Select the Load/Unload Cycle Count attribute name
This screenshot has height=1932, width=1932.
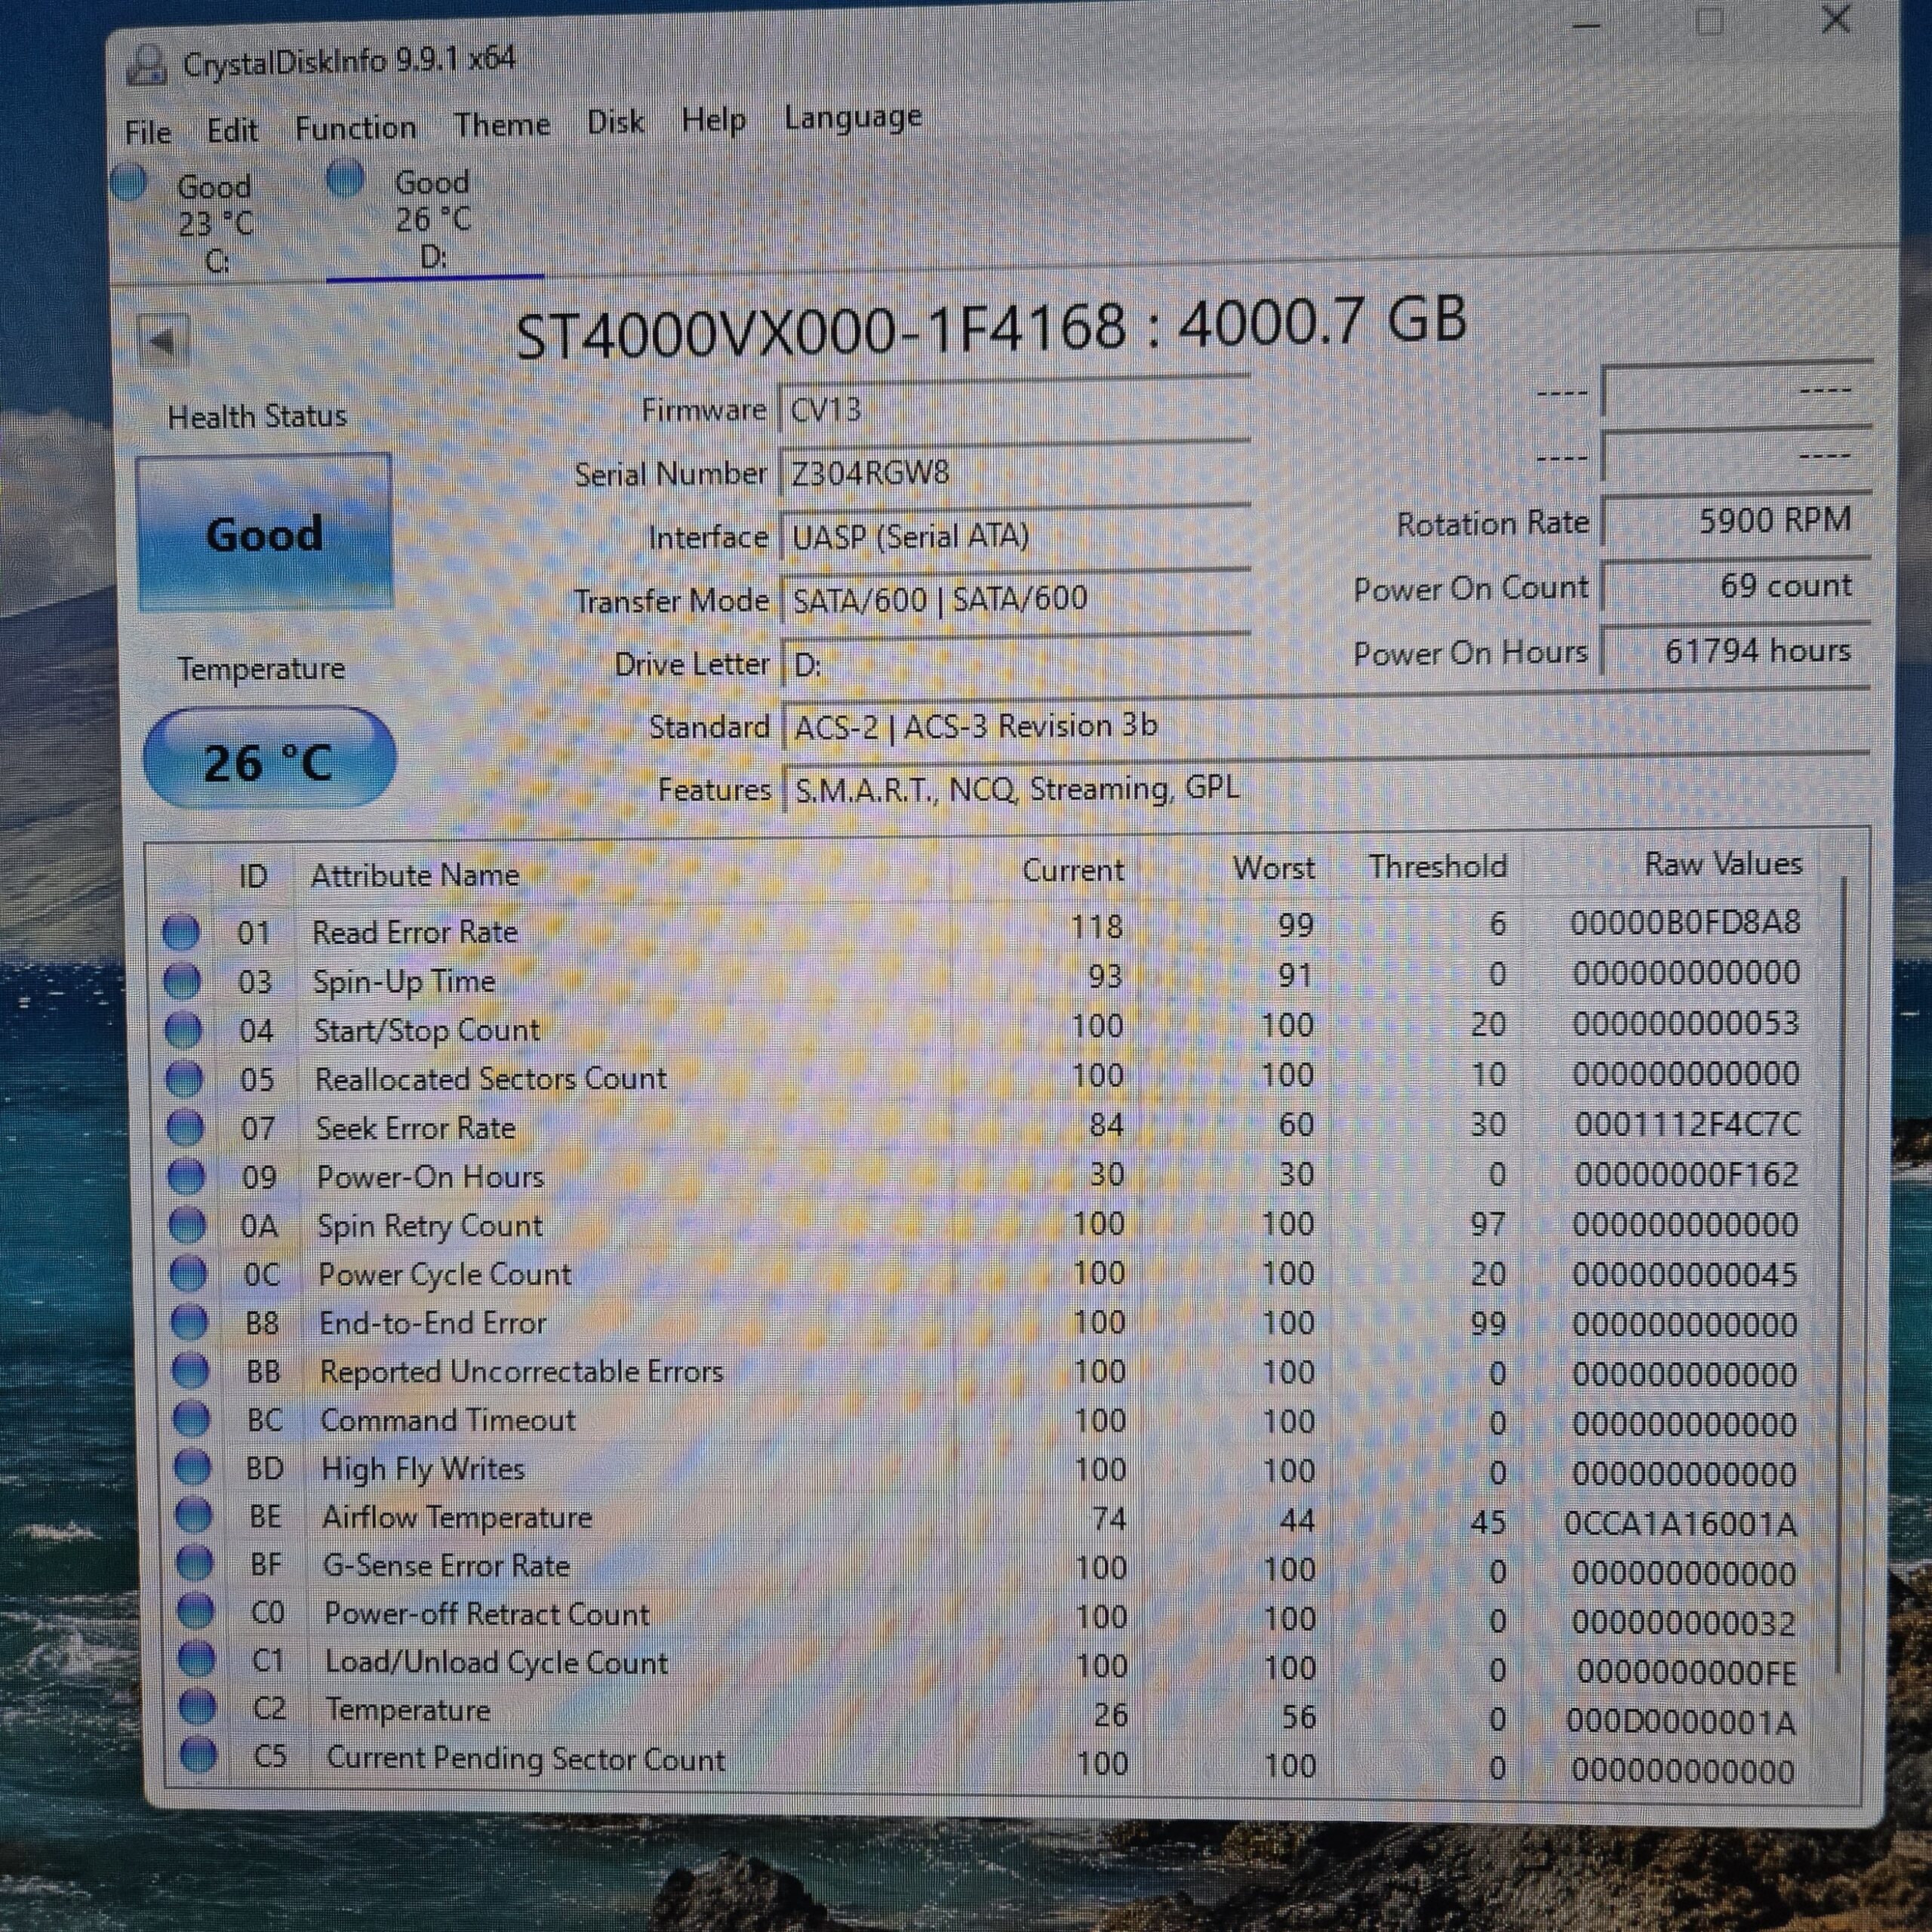pos(497,1662)
